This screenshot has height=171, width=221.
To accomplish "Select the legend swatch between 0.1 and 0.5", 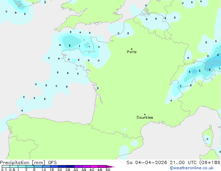I will coord(6,166).
